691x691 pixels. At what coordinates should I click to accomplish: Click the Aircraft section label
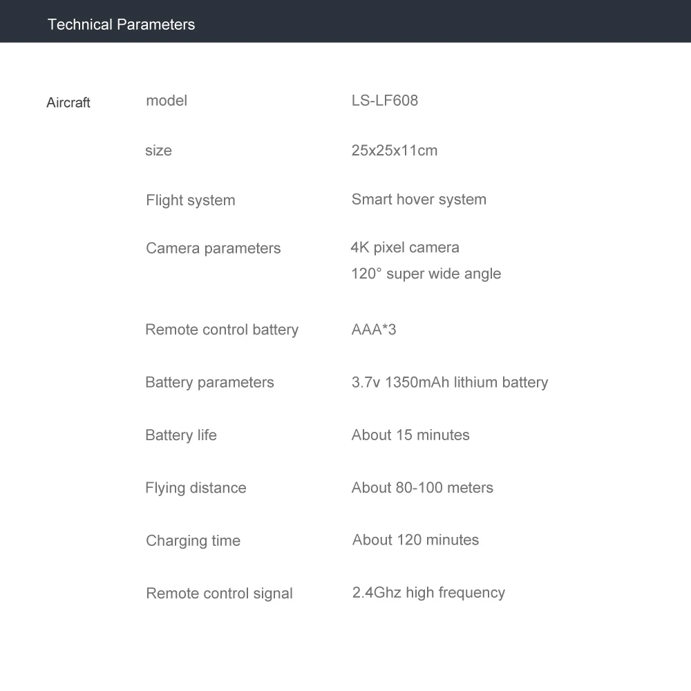pos(68,103)
